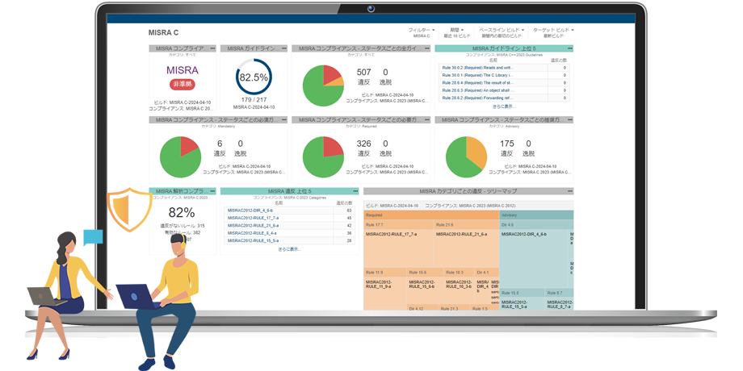Click the Required pie chart beside 326
Image resolution: width=743 pixels, height=371 pixels.
pyautogui.click(x=323, y=156)
